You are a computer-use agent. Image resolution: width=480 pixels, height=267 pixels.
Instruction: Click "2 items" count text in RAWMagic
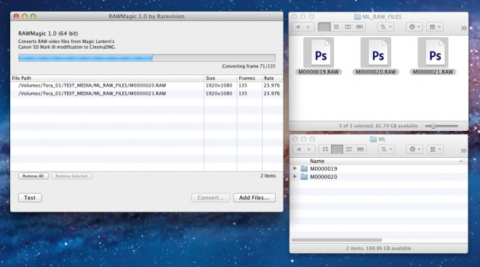tap(268, 176)
